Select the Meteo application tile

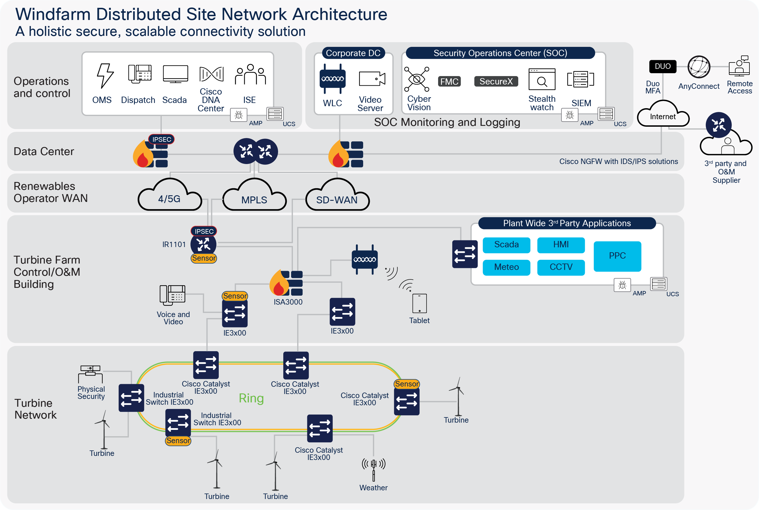click(507, 267)
